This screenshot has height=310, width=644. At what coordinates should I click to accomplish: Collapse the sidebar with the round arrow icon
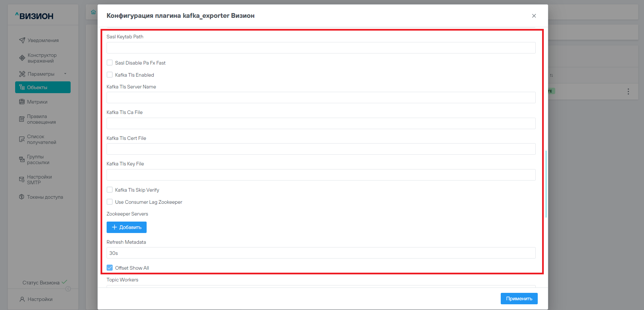(x=68, y=289)
